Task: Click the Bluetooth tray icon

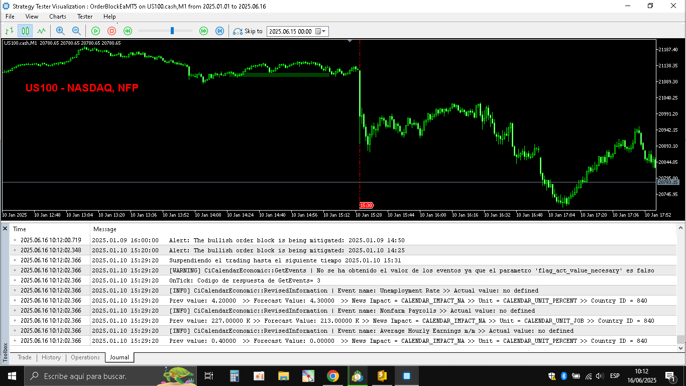Action: (x=563, y=376)
